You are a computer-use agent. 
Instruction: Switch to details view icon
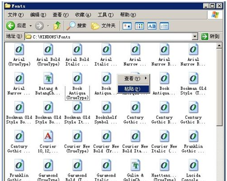164,26
